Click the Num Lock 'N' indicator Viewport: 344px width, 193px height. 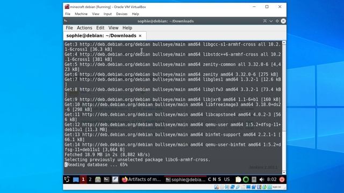[x=214, y=180]
